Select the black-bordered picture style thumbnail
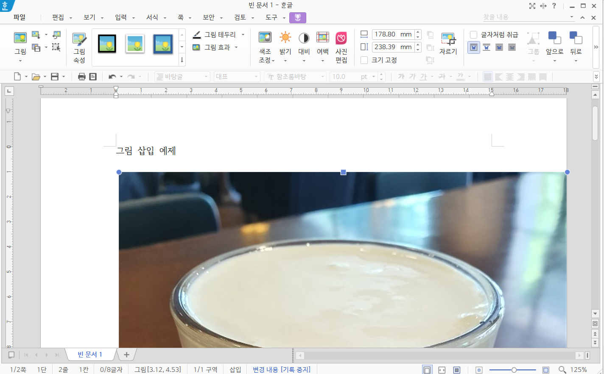This screenshot has height=374, width=604. point(107,44)
